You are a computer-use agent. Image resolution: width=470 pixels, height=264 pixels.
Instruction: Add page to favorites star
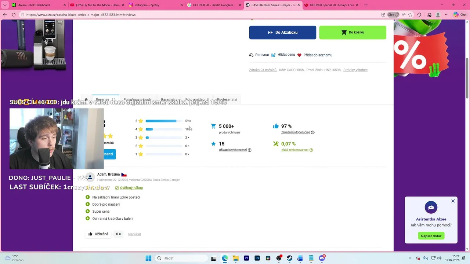tap(410, 15)
